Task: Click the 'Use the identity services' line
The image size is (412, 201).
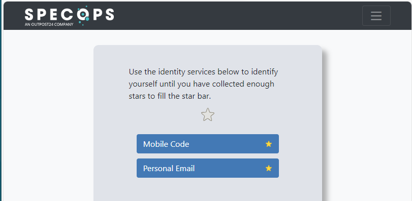Action: coord(203,72)
